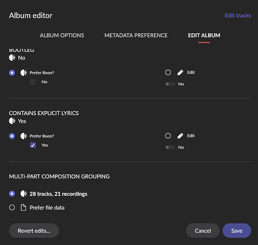
Task: Click the file document icon for Prefer file data
Action: (23, 207)
